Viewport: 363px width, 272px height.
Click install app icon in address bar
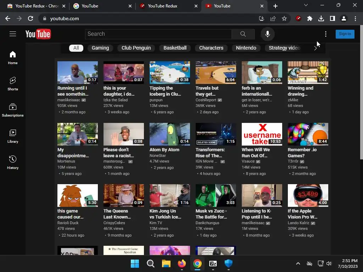point(262,18)
